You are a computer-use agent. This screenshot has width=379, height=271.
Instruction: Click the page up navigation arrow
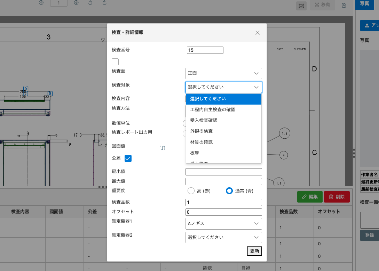pyautogui.click(x=41, y=3)
